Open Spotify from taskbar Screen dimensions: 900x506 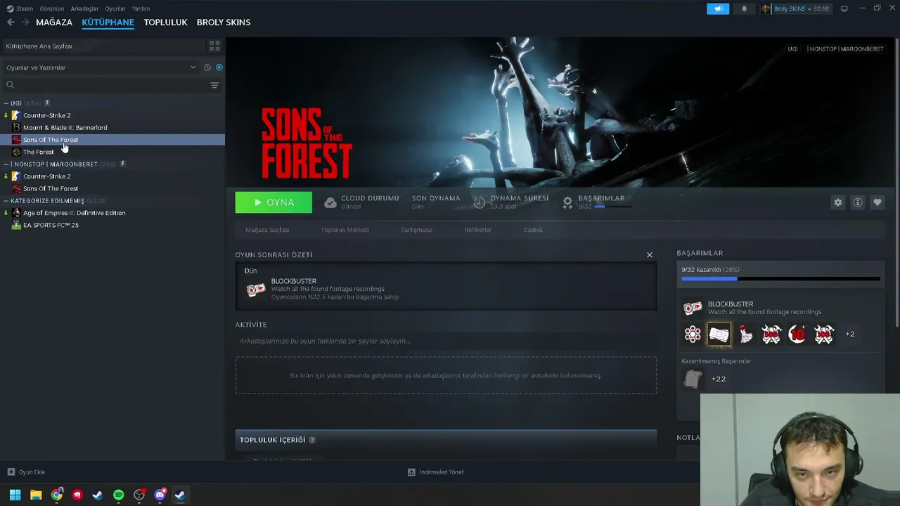point(118,495)
